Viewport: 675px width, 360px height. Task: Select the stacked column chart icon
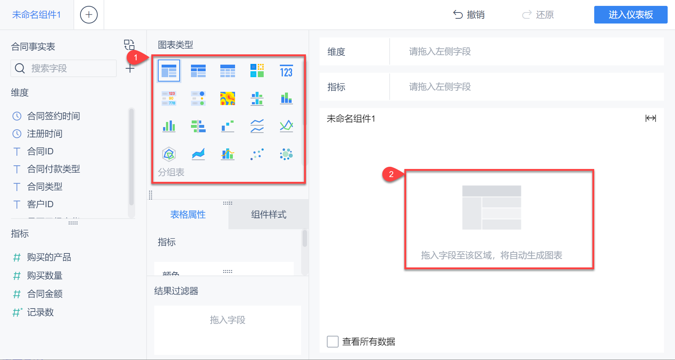(x=286, y=98)
